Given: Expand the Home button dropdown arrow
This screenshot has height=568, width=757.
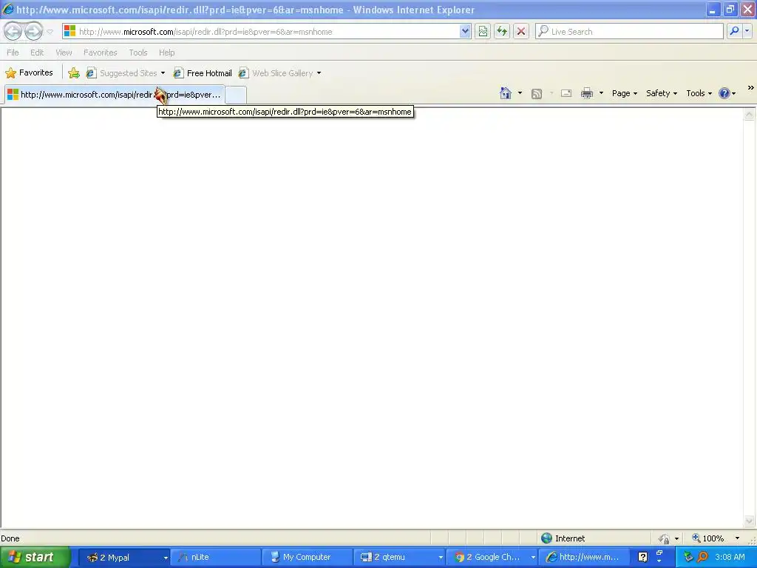Looking at the screenshot, I should (520, 93).
